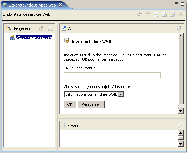Click the Informations sur le fichier WSIL combo box
Viewport: 187px width, 153px height.
[x=94, y=94]
